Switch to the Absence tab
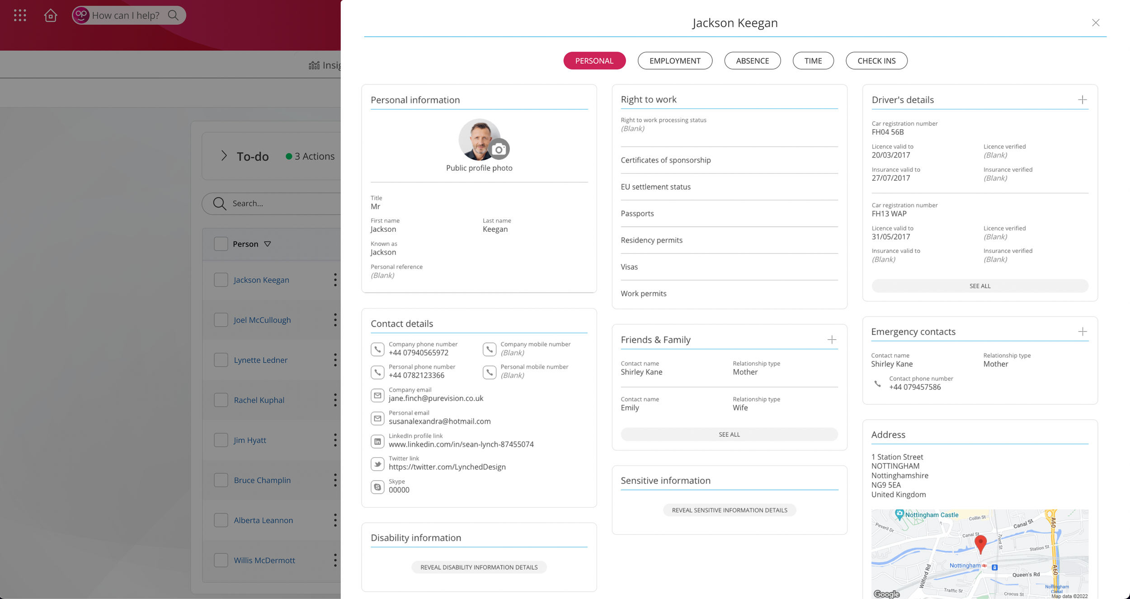Image resolution: width=1130 pixels, height=599 pixels. 752,61
